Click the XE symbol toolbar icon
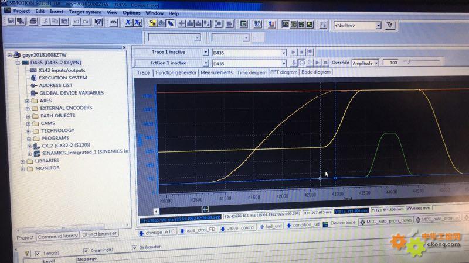The image size is (469, 263). pyautogui.click(x=138, y=23)
